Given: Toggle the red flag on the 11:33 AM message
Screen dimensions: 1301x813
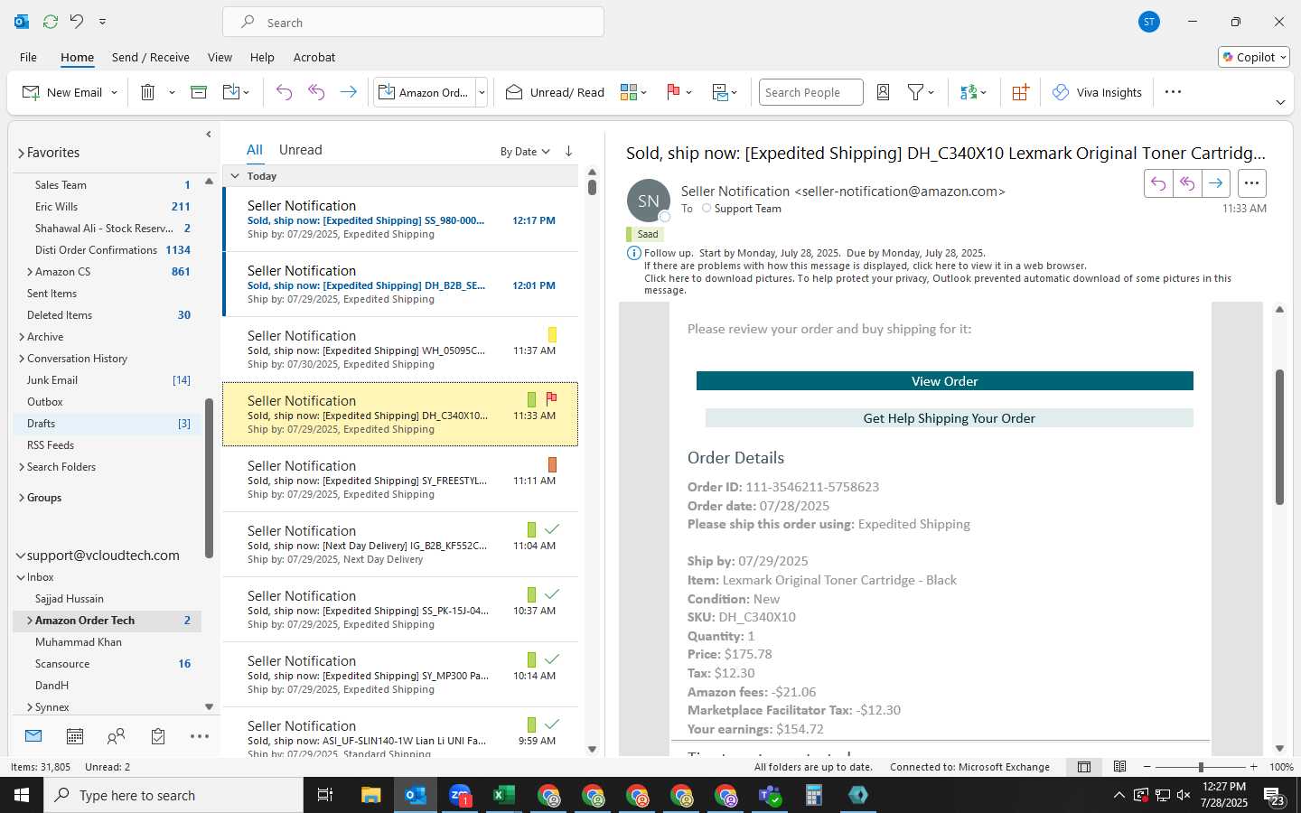Looking at the screenshot, I should pos(551,398).
